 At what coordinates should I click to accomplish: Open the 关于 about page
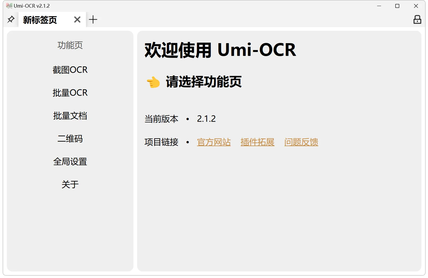click(x=70, y=184)
